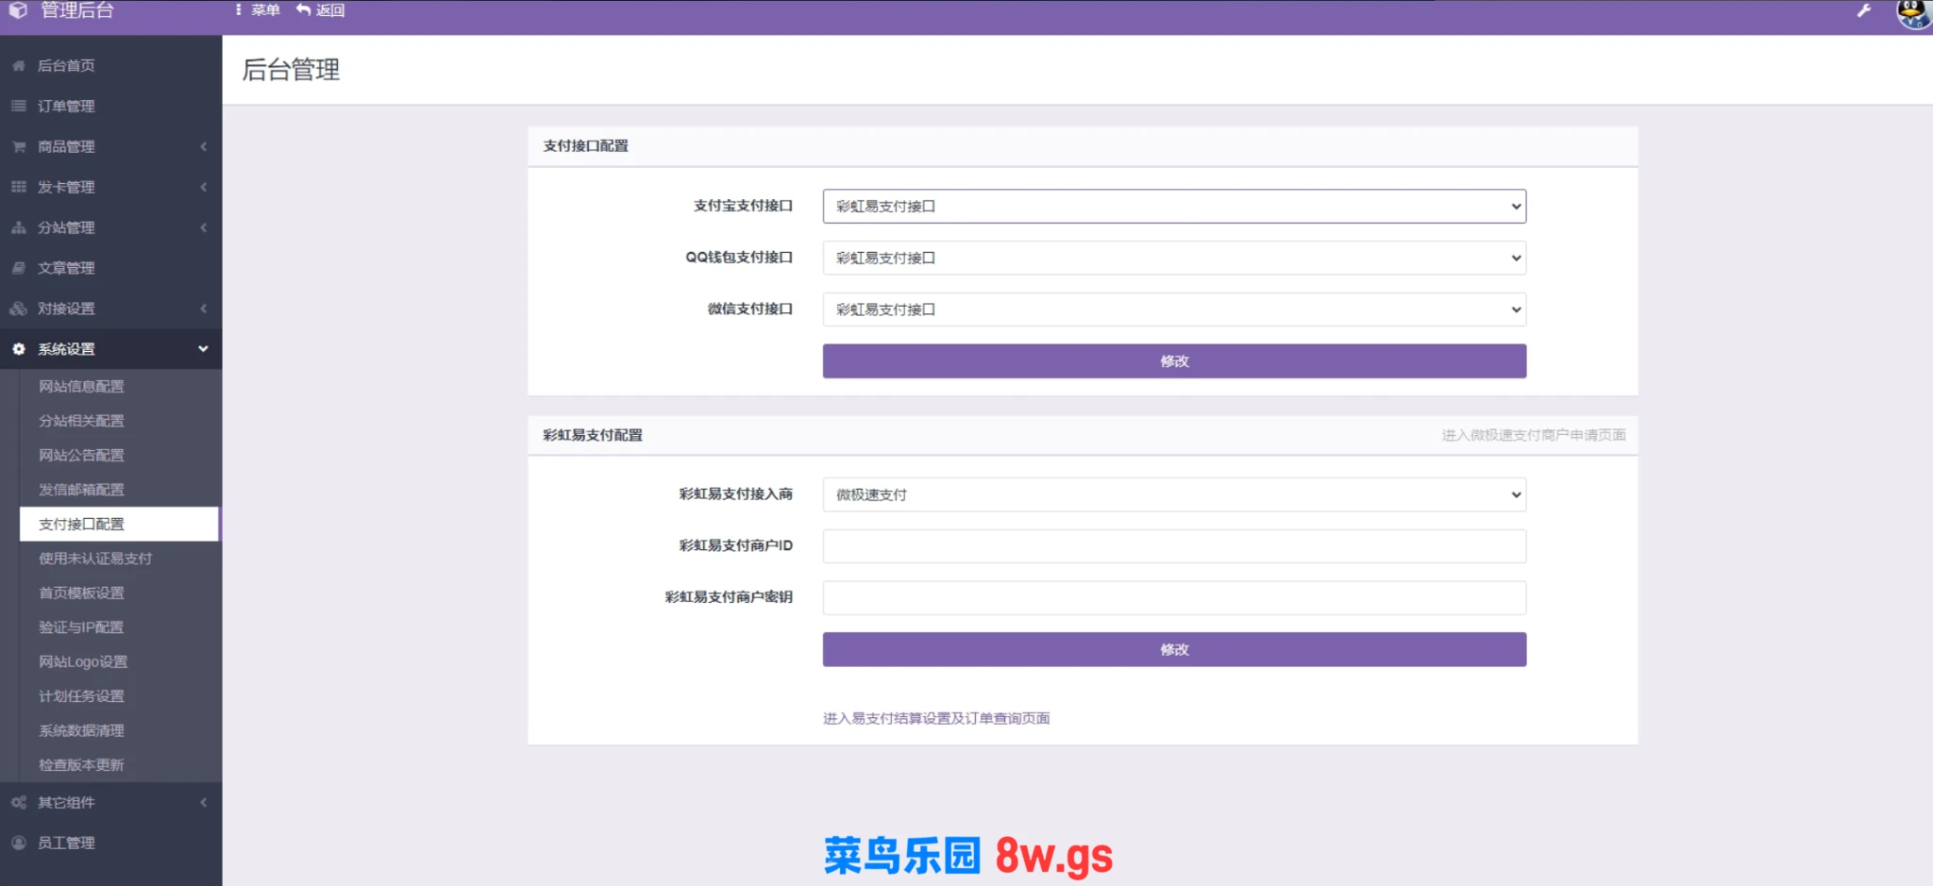The height and width of the screenshot is (886, 1933).
Task: Click the cubes icon next to 对接设置
Action: [18, 309]
